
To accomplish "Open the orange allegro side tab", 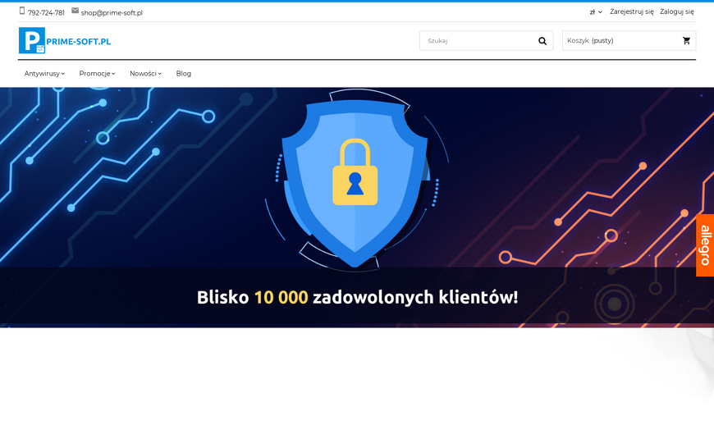I will click(x=705, y=245).
